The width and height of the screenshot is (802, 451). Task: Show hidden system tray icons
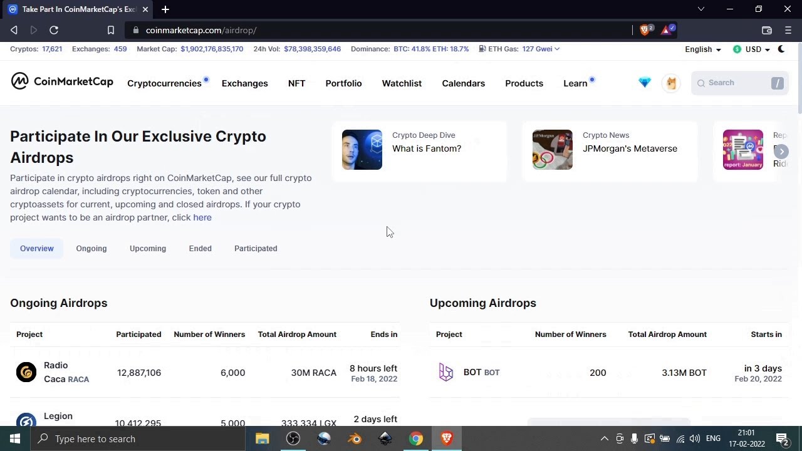(x=604, y=438)
